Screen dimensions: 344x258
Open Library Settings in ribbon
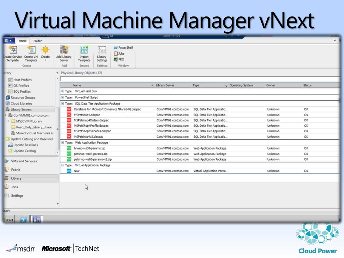102,54
